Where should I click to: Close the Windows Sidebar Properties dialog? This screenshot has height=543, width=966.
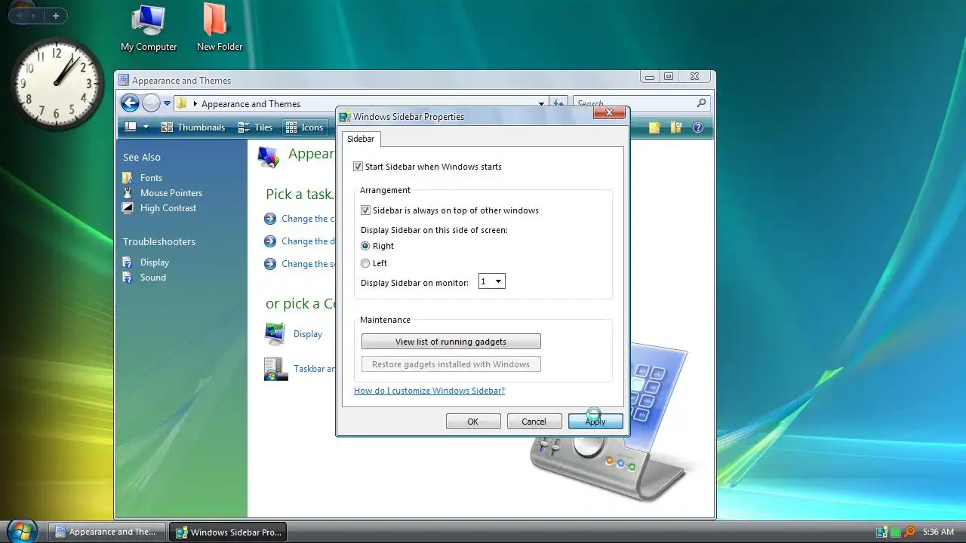pyautogui.click(x=609, y=113)
